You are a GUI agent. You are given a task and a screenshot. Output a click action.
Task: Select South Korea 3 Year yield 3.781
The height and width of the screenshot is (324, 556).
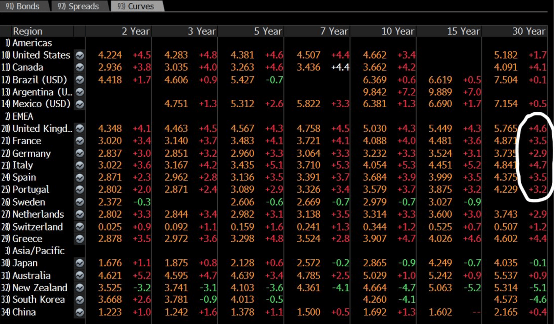click(177, 300)
